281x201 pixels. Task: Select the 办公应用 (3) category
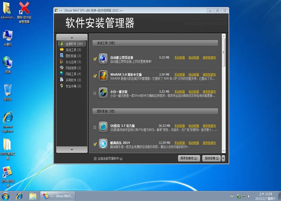(72, 62)
